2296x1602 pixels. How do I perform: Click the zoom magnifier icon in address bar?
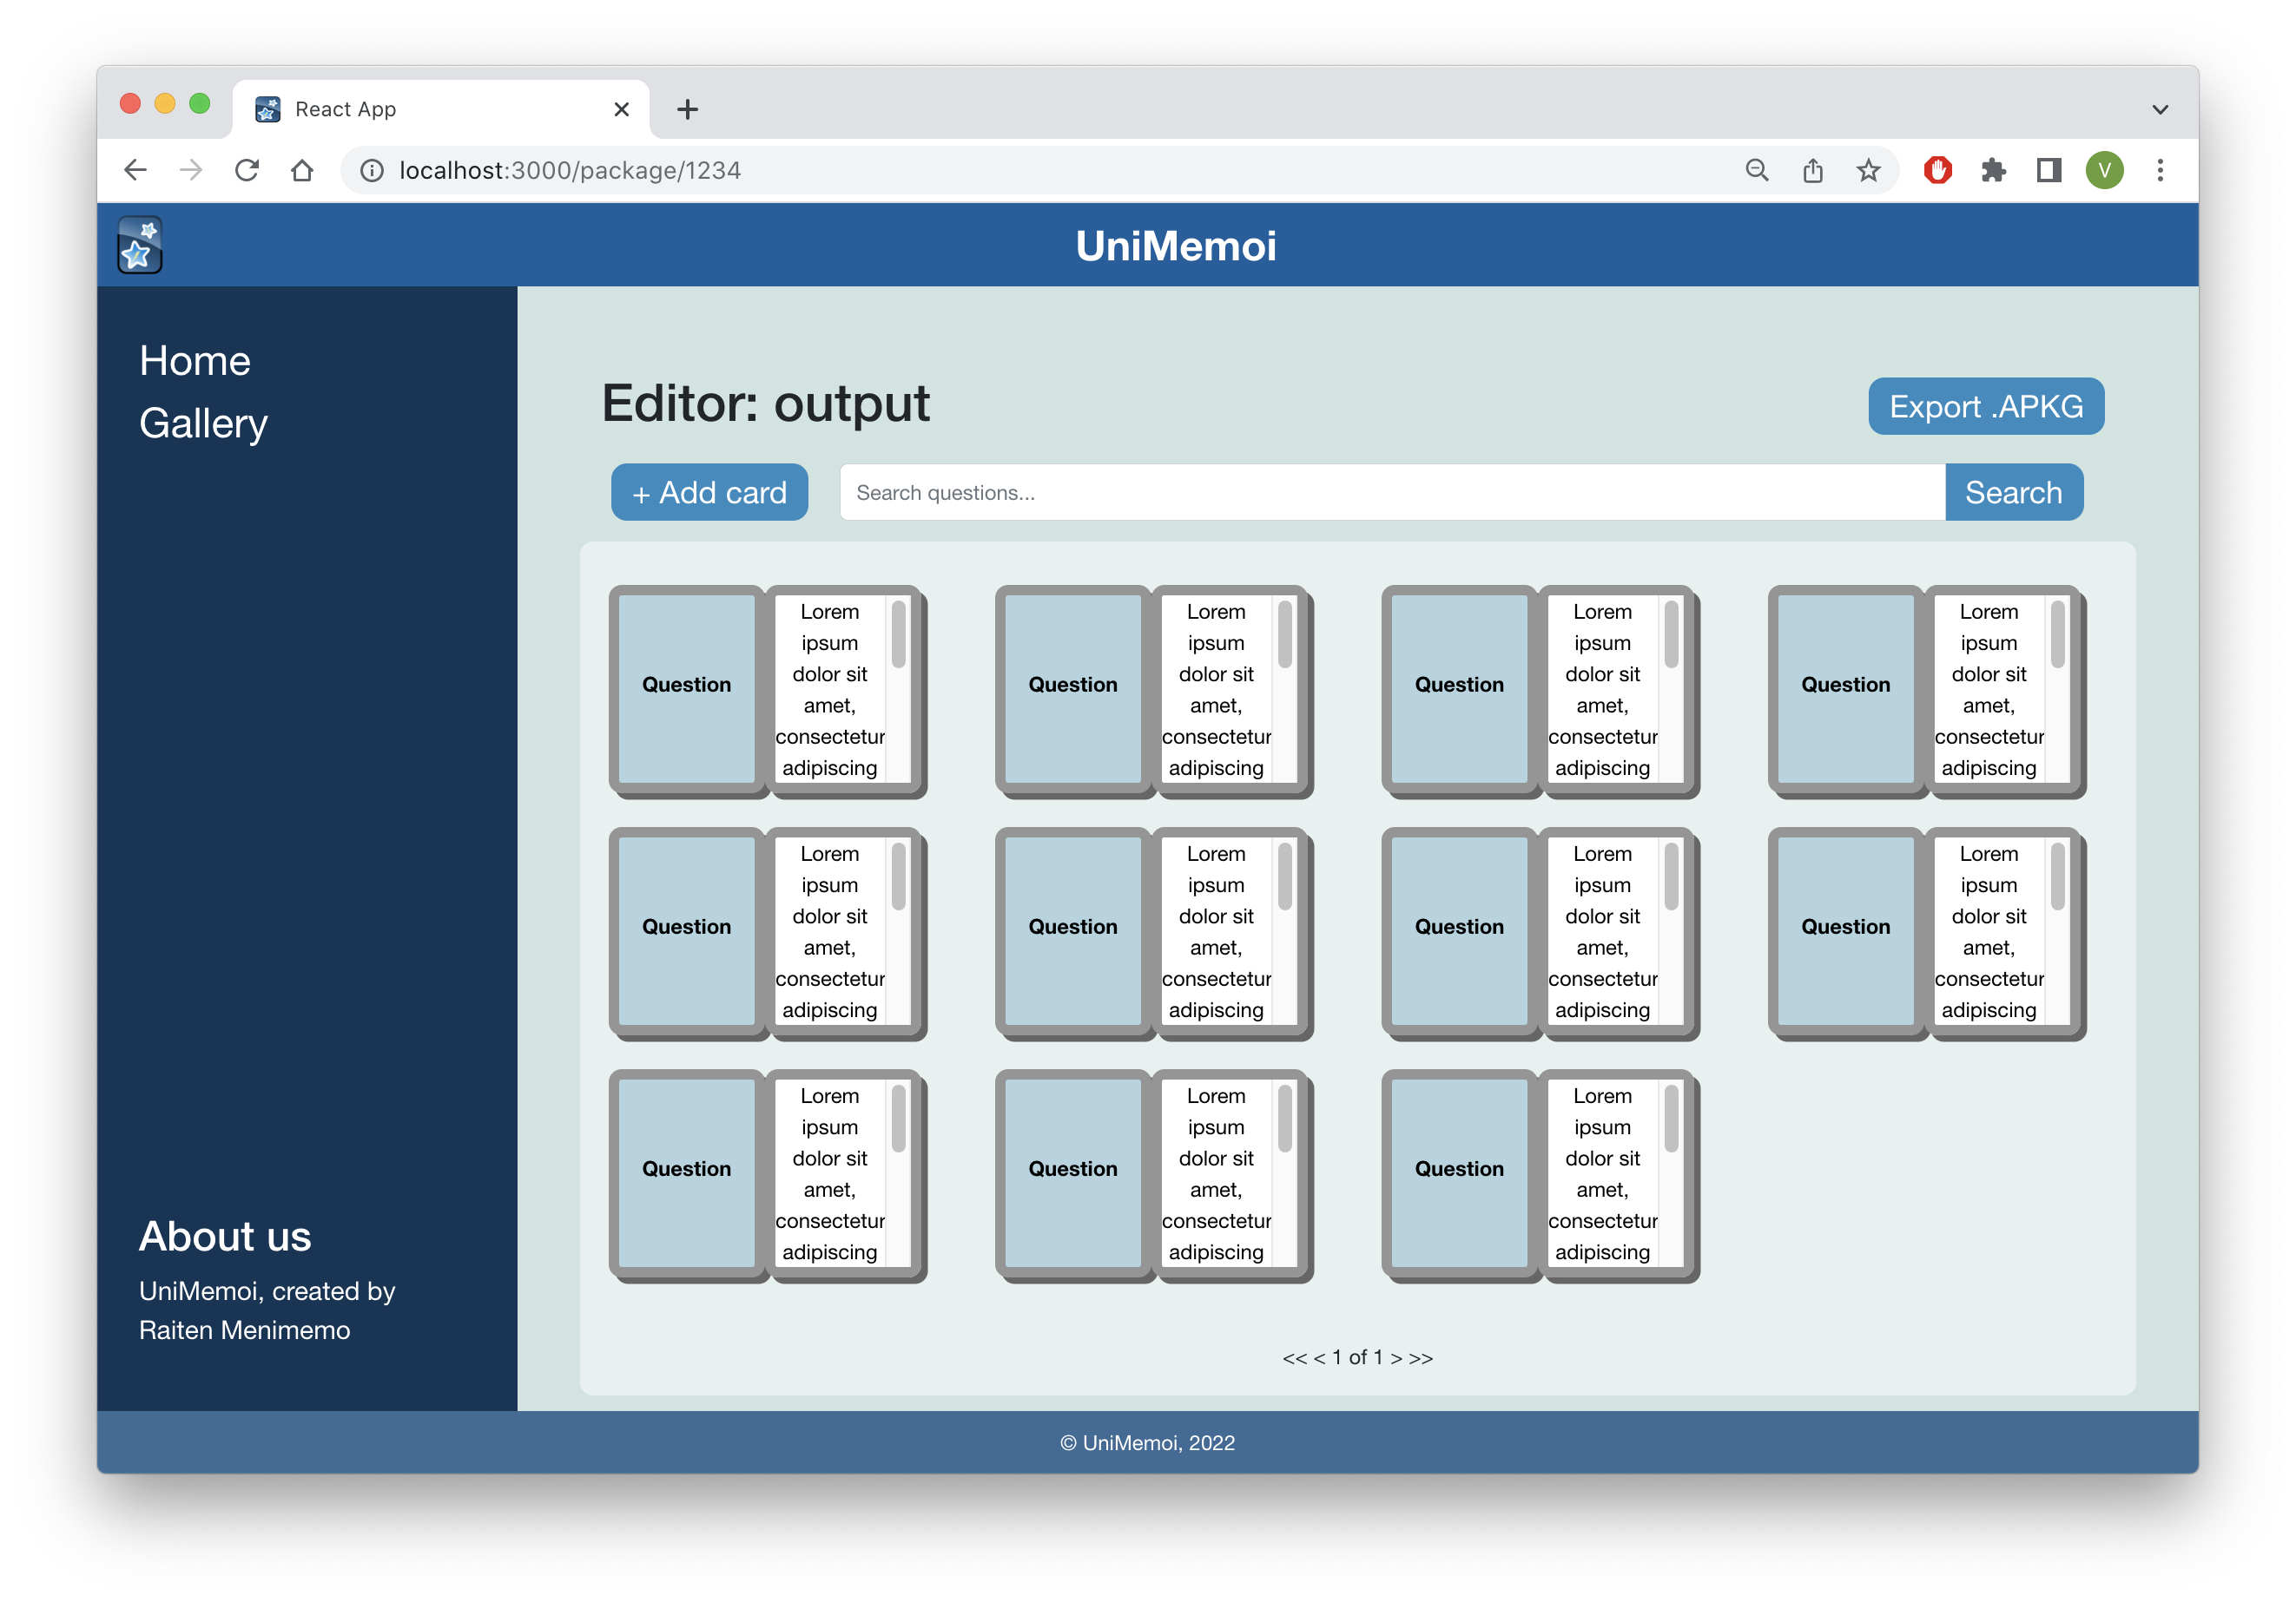pos(1757,171)
